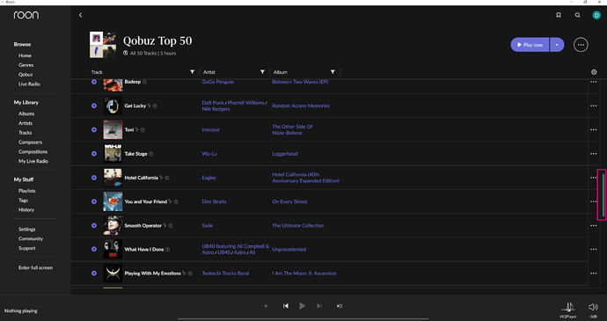Open the Daft Punk artist link
This screenshot has width=607, height=321.
tap(213, 103)
